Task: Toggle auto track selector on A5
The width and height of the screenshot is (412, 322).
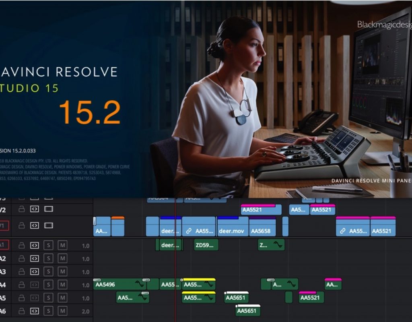Action: coord(35,298)
